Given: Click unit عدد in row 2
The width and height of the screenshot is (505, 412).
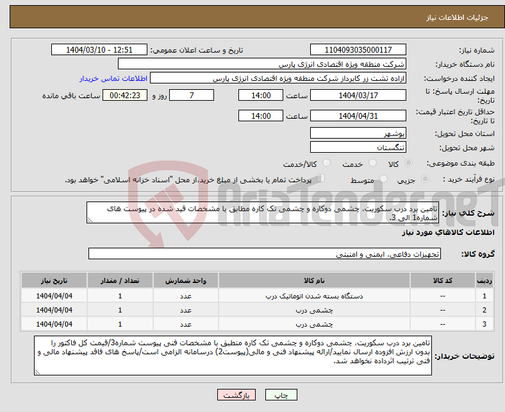Looking at the screenshot, I should point(185,311).
